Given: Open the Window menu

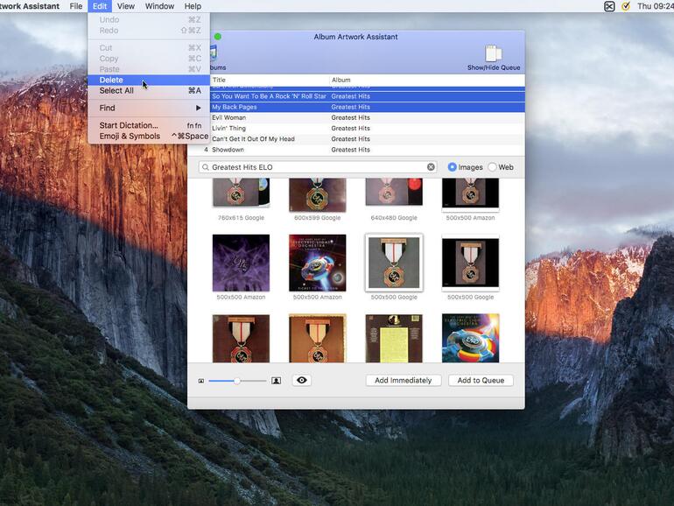Looking at the screenshot, I should pos(159,6).
